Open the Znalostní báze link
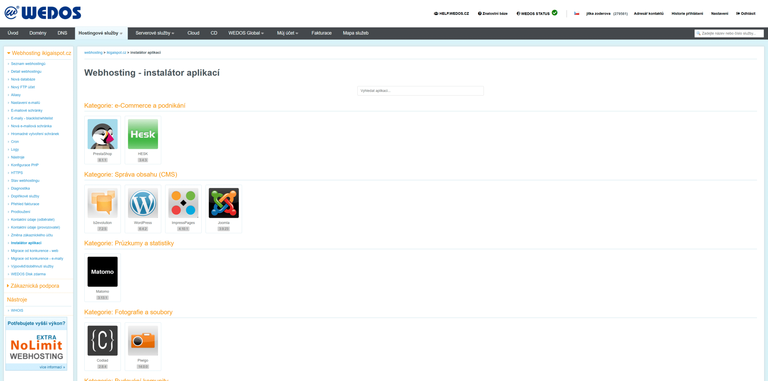Viewport: 768px width, 381px height. tap(493, 13)
